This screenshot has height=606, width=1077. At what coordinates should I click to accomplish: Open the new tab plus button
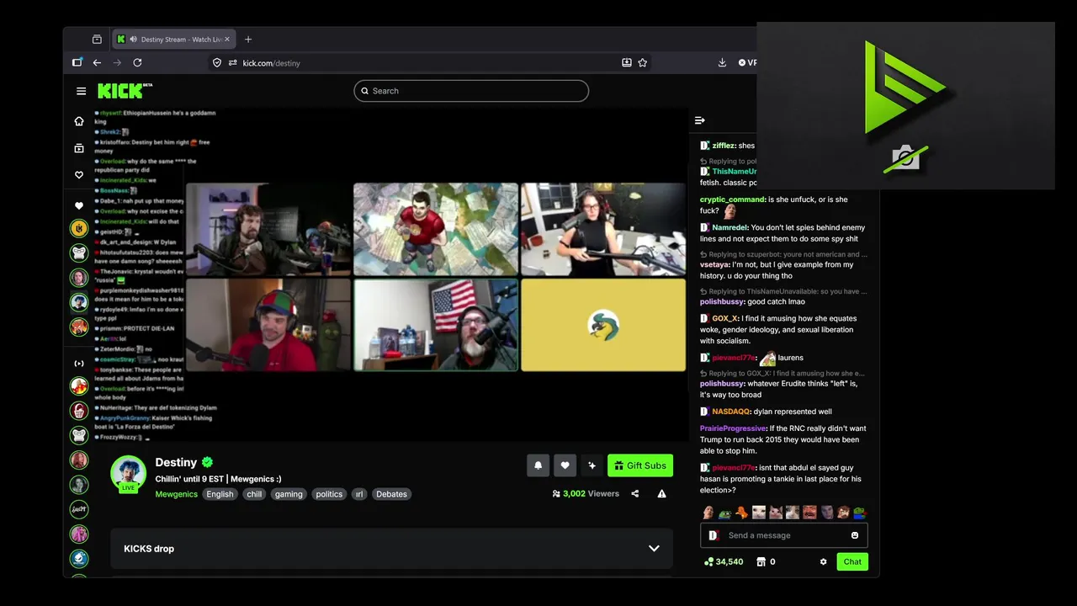[248, 40]
